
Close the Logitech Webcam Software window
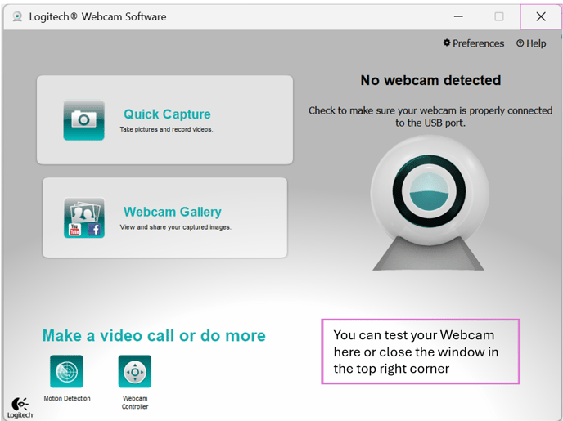540,16
